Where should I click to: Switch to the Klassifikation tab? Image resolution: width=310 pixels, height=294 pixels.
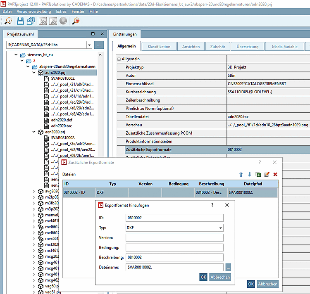coord(159,47)
